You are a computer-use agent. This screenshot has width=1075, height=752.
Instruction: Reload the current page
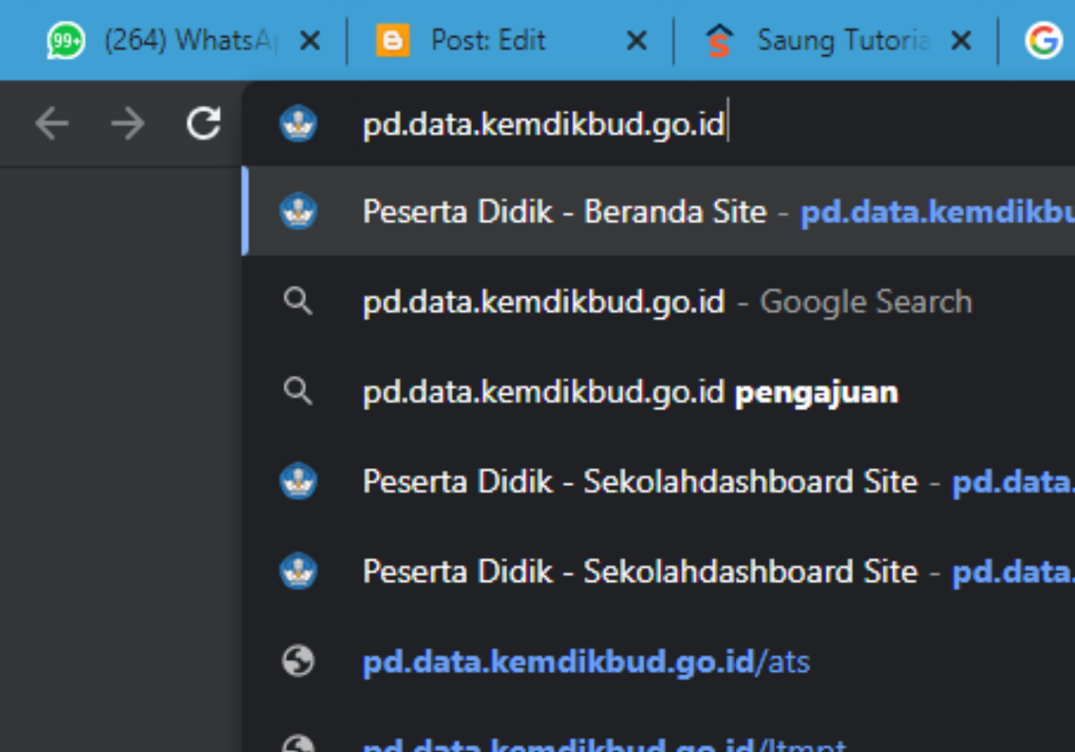(204, 123)
